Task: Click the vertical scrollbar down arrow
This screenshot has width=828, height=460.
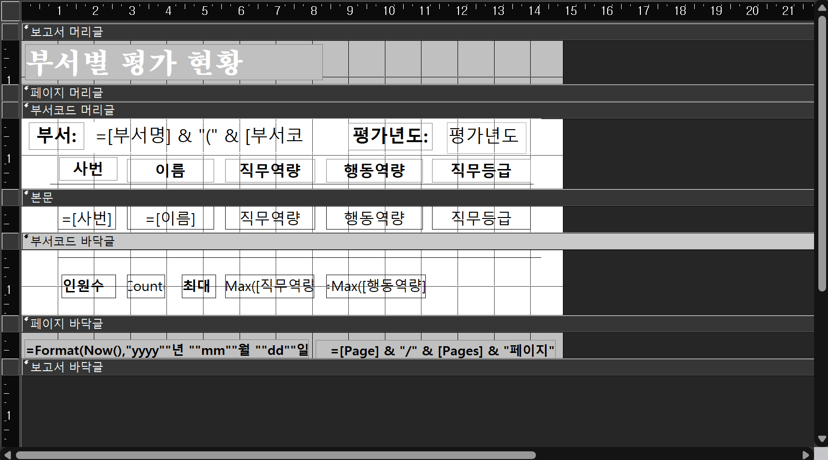Action: [x=822, y=439]
